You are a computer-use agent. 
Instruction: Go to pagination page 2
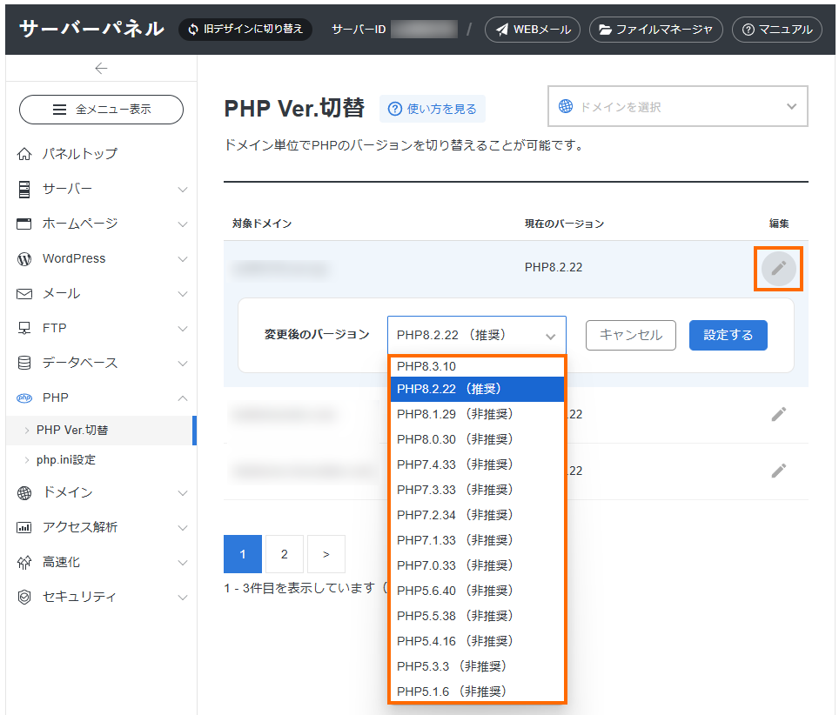(x=284, y=554)
